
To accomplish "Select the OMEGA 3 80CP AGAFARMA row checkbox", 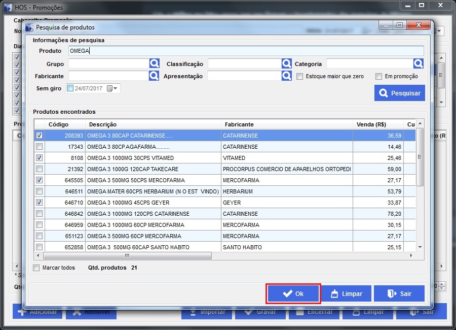I will coord(40,147).
